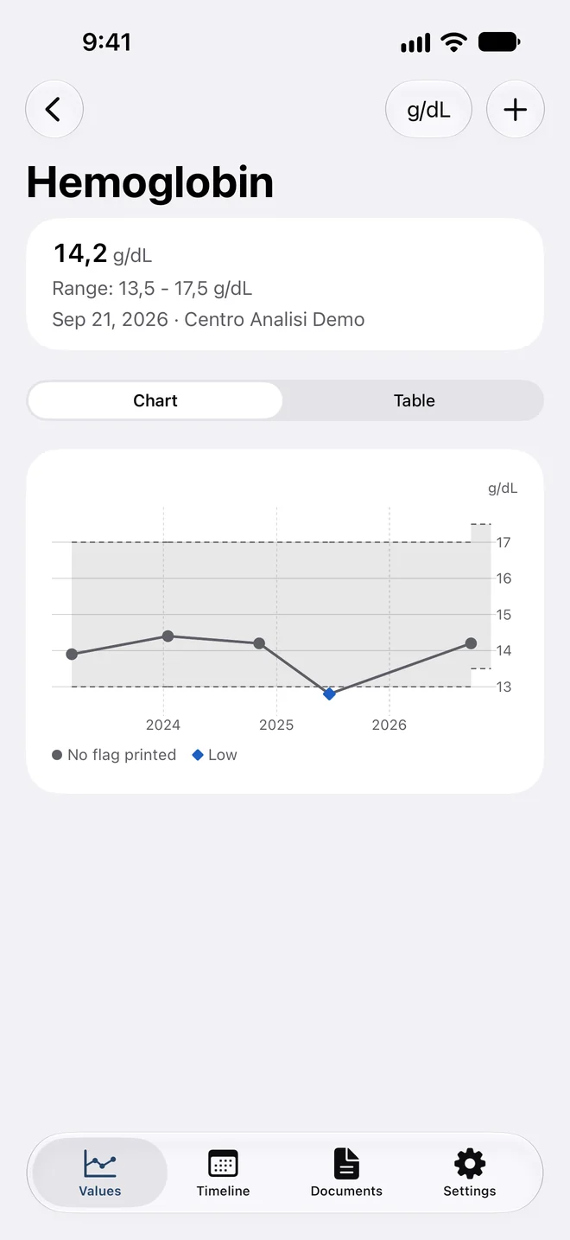Image resolution: width=570 pixels, height=1240 pixels.
Task: Open the Settings gear icon
Action: (470, 1163)
